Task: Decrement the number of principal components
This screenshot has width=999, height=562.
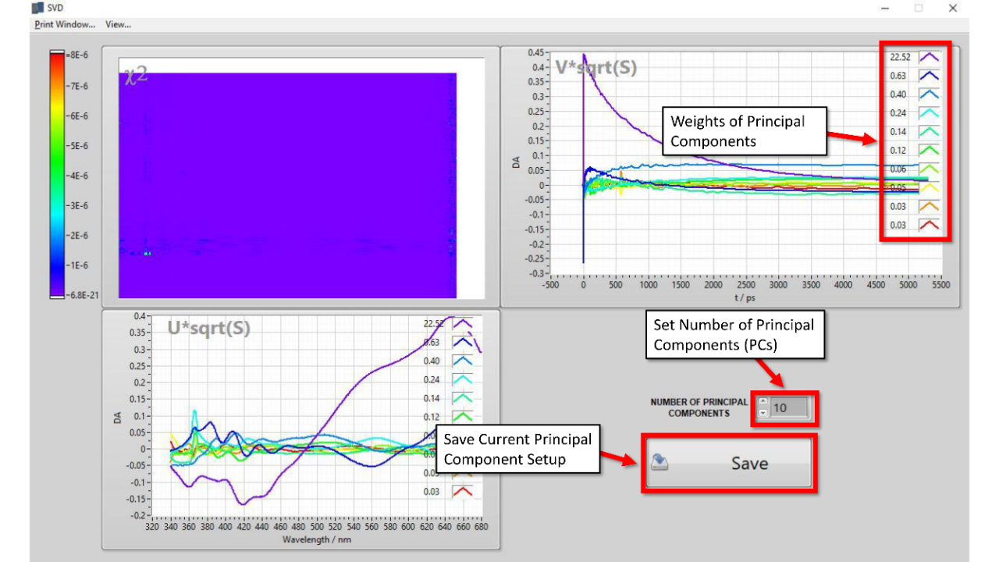Action: (763, 412)
